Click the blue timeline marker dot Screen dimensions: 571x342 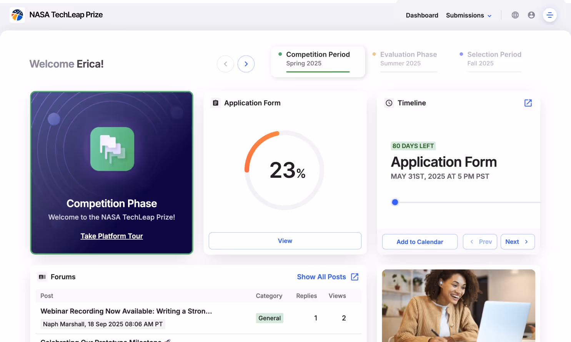click(x=395, y=202)
